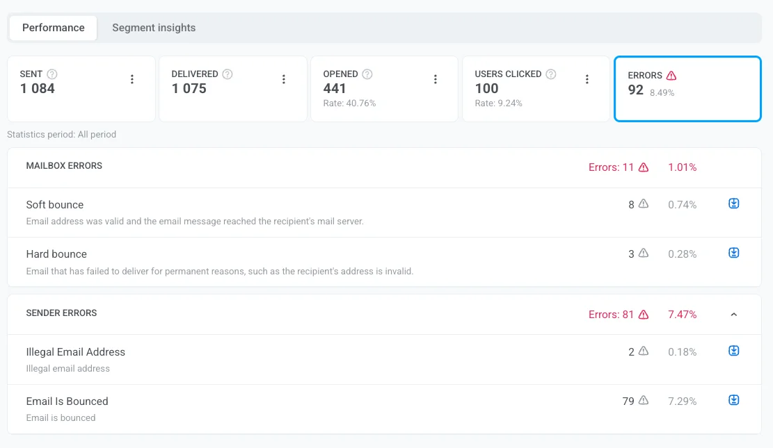
Task: Click the Errors: 81 link for Sender Errors
Action: 612,314
